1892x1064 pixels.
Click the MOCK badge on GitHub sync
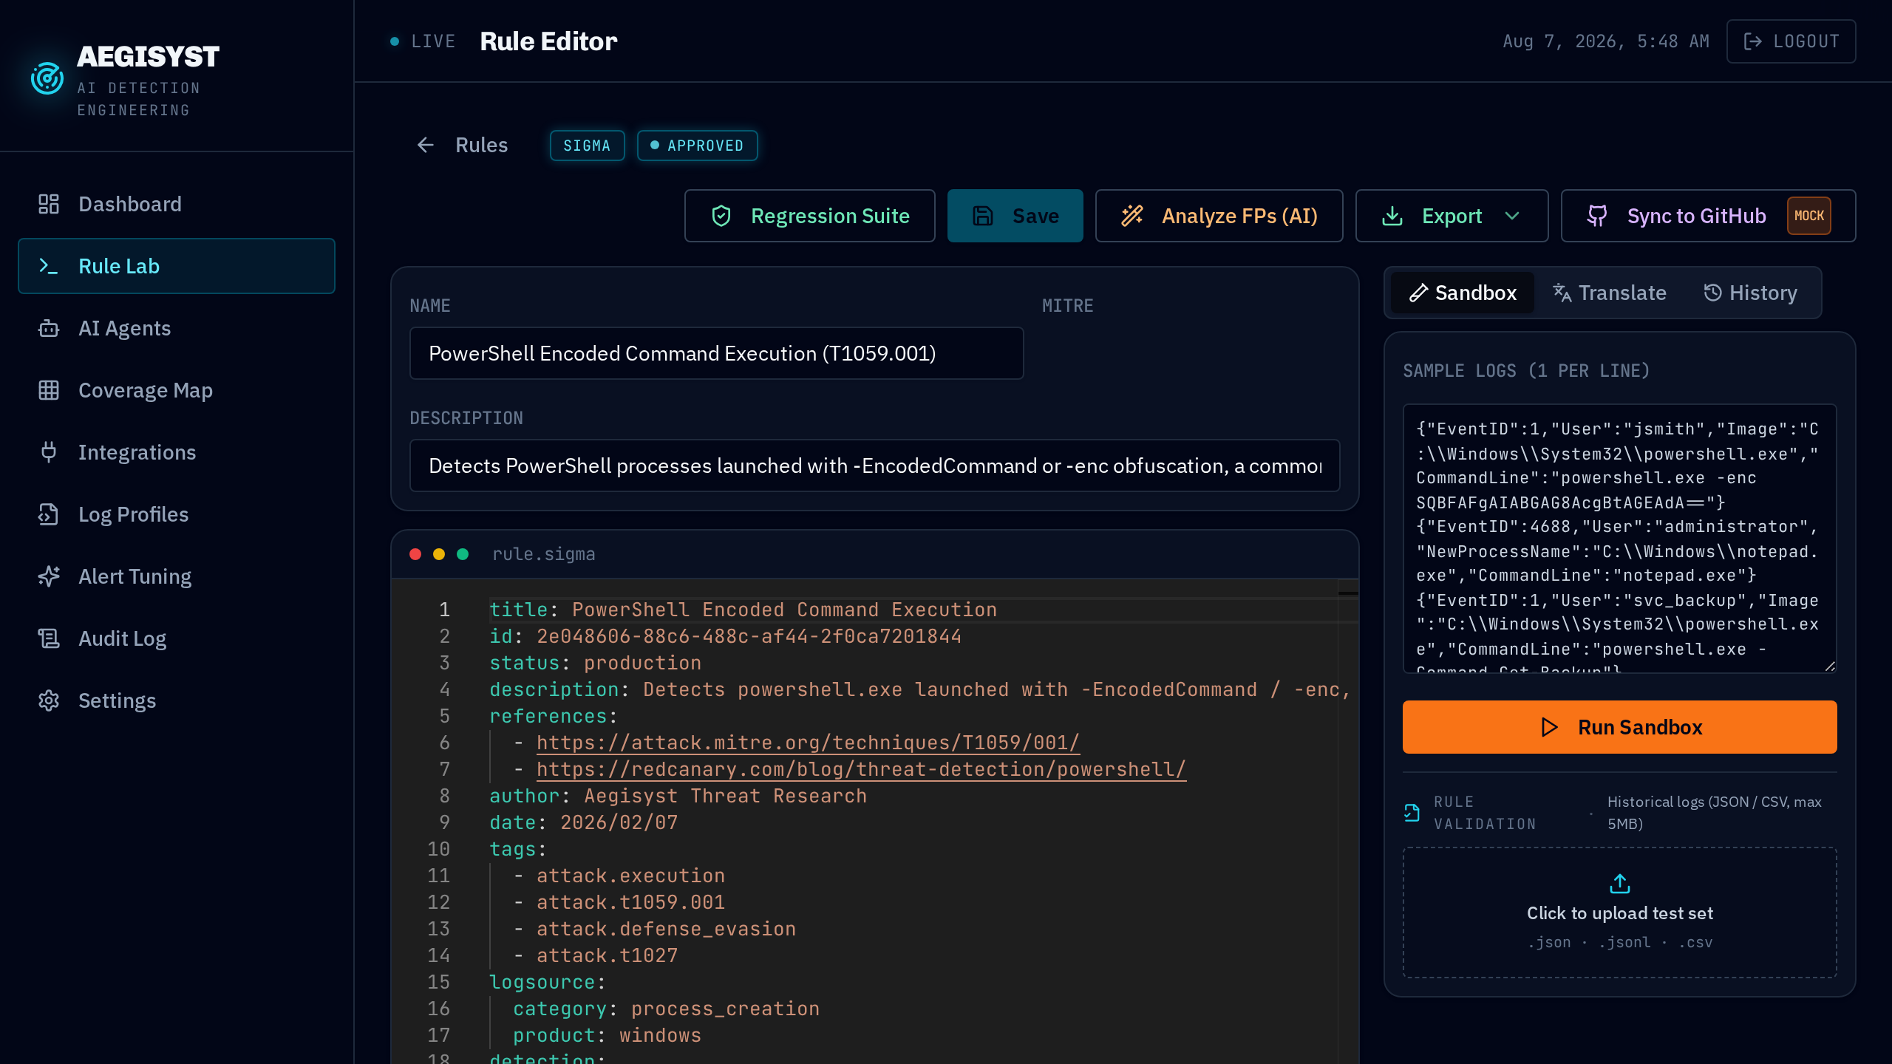[1809, 216]
